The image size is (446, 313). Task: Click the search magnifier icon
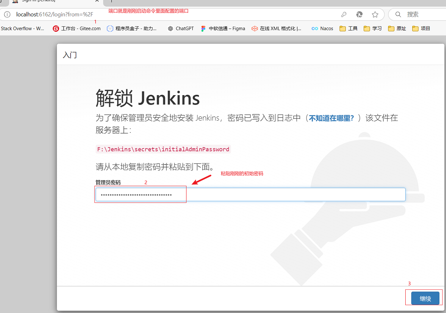(x=398, y=15)
